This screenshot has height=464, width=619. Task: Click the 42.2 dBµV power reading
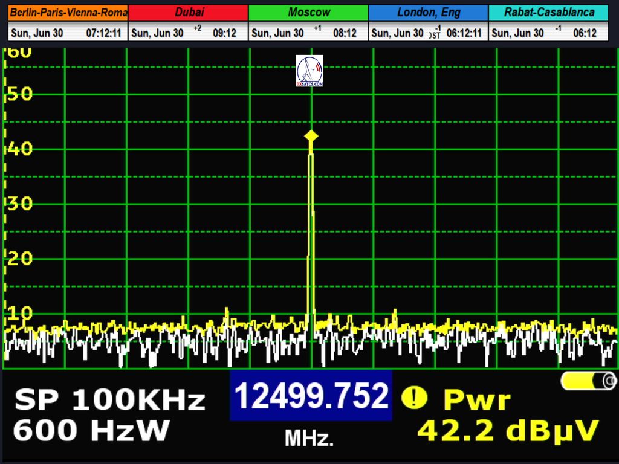508,431
